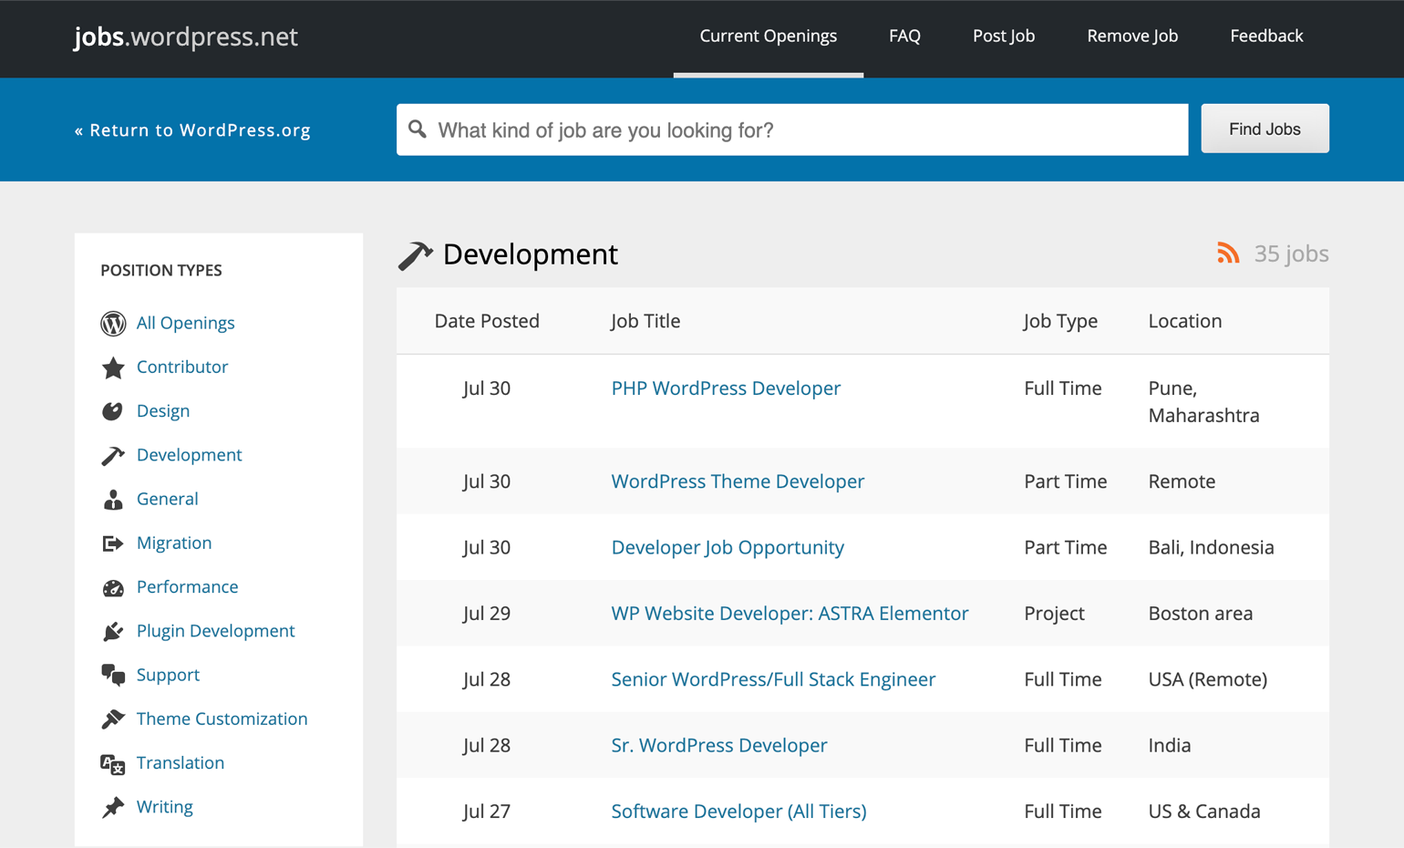This screenshot has height=848, width=1404.
Task: Follow the Return to WordPress.org link
Action: click(192, 130)
